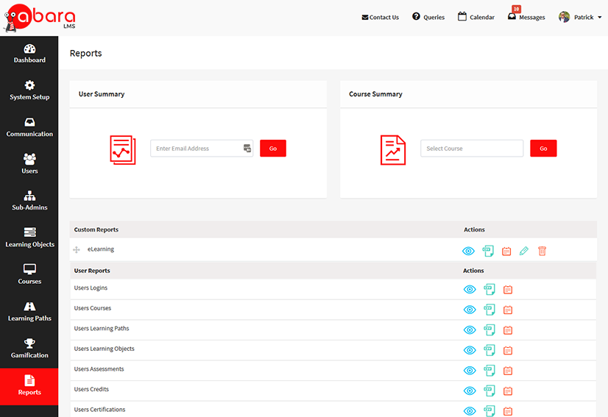Go to Communication section
The image size is (608, 417).
29,127
